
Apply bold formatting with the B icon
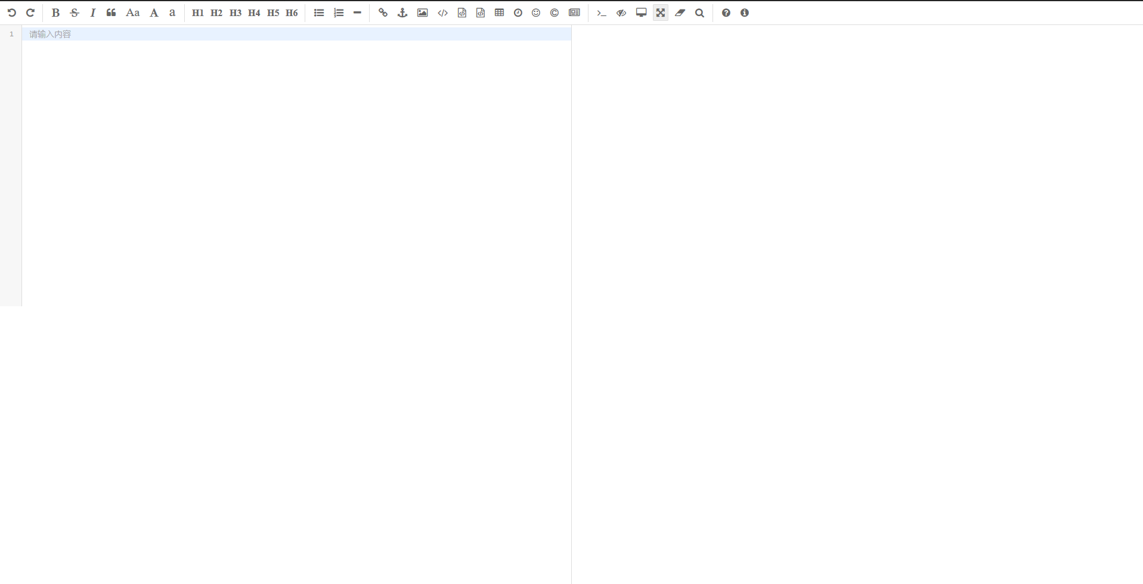coord(55,13)
